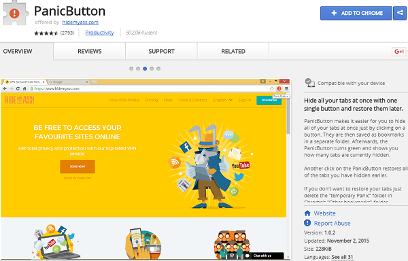This screenshot has height=261, width=408.
Task: Click the home icon in screenshot browser
Action: pos(24,88)
